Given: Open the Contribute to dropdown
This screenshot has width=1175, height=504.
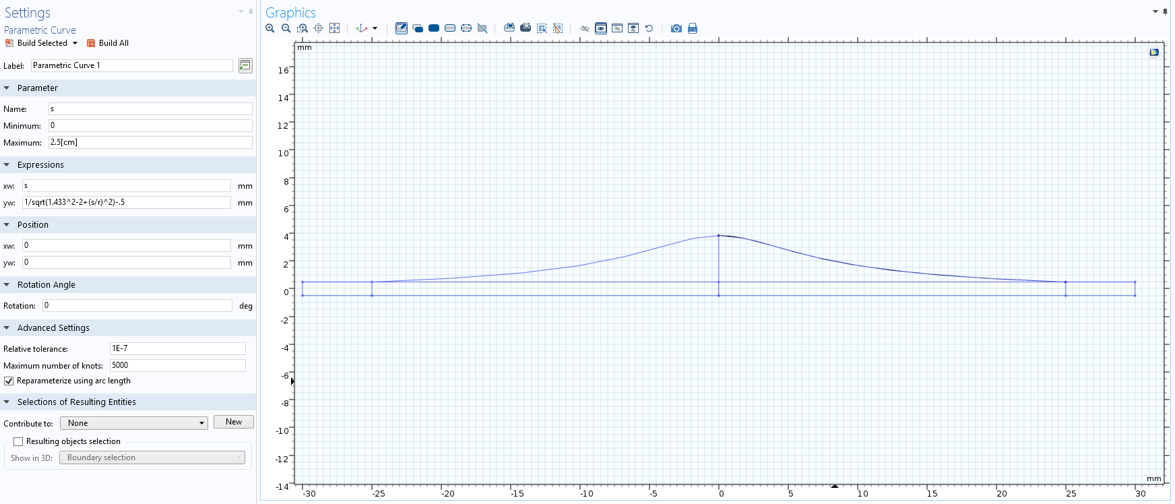Looking at the screenshot, I should point(133,423).
